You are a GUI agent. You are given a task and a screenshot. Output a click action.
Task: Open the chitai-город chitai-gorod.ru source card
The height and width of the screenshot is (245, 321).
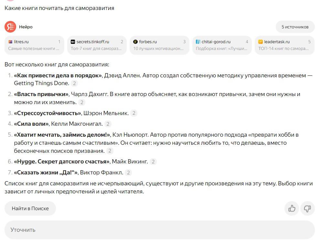point(222,45)
